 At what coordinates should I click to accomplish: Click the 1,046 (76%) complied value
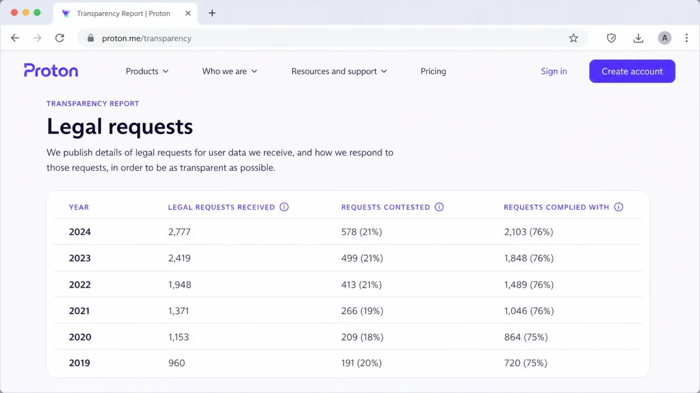click(529, 311)
